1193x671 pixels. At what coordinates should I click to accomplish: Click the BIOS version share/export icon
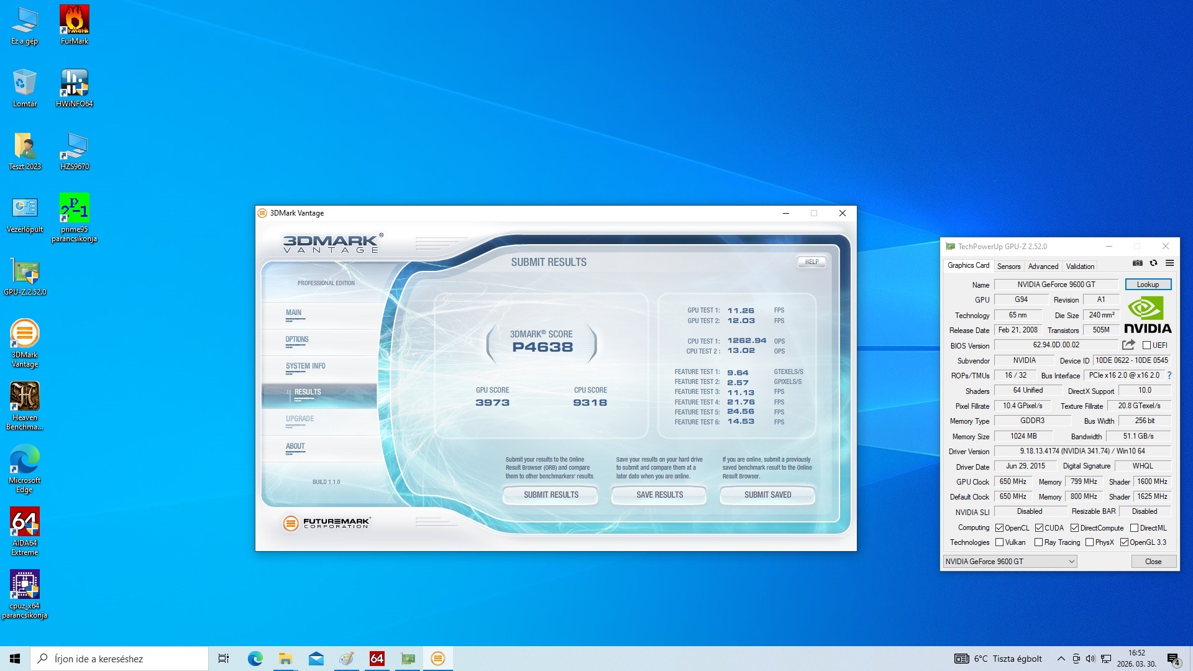tap(1128, 345)
